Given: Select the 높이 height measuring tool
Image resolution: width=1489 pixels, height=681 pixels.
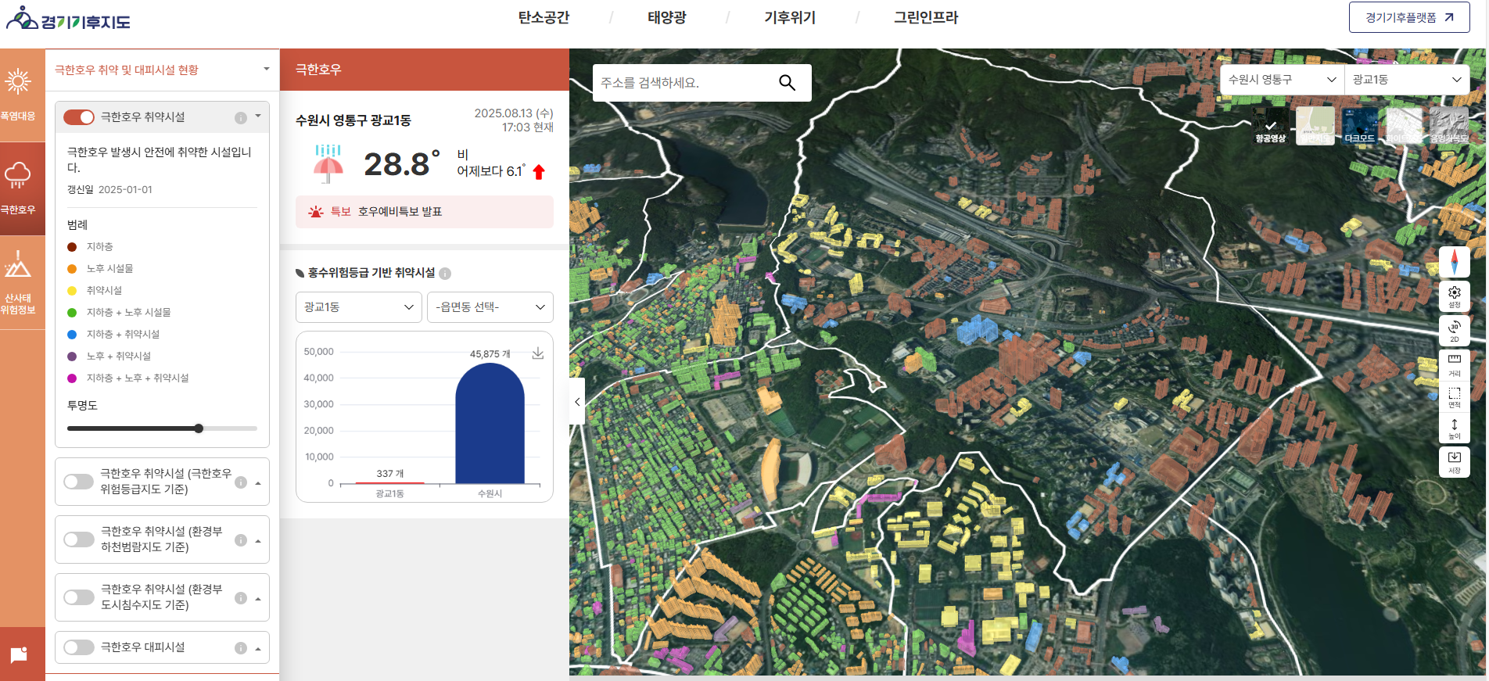Looking at the screenshot, I should point(1454,428).
